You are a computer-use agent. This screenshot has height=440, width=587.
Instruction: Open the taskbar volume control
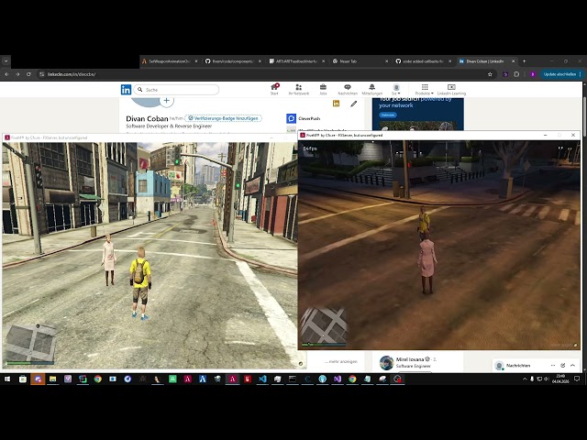[547, 379]
